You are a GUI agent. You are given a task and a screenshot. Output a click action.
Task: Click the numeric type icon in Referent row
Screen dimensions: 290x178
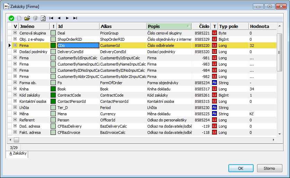click(x=214, y=120)
